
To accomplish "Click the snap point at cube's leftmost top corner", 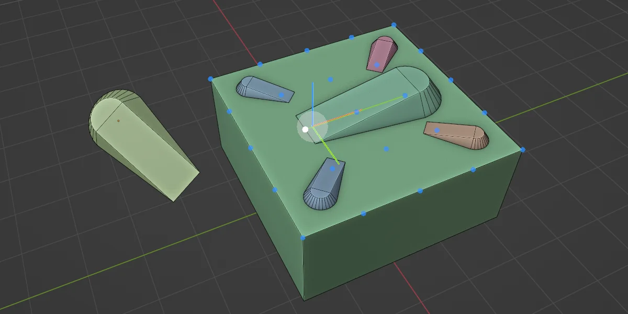I will click(x=210, y=79).
